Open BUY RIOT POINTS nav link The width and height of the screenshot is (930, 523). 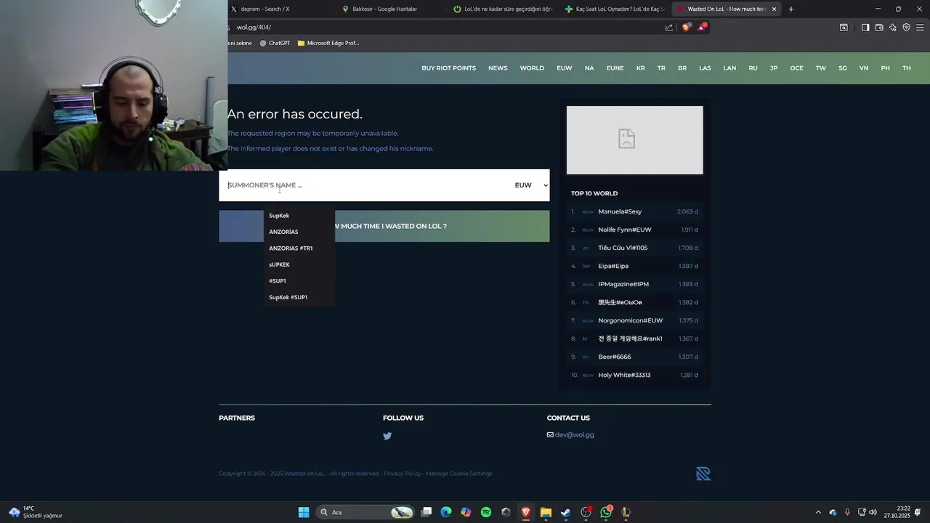click(x=449, y=68)
